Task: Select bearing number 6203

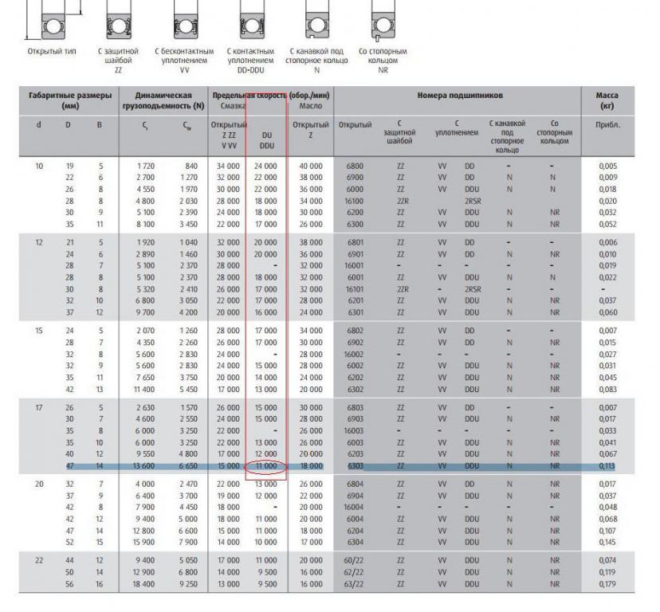Action: point(355,454)
